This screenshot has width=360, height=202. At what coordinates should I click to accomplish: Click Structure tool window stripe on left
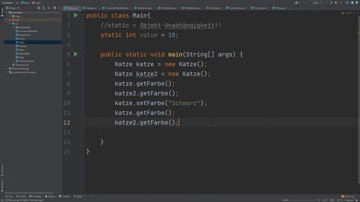click(x=2, y=170)
